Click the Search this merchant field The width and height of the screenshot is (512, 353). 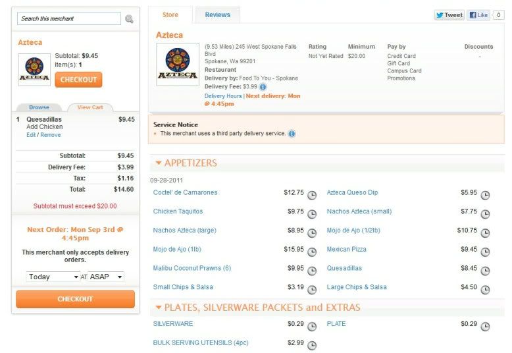69,18
